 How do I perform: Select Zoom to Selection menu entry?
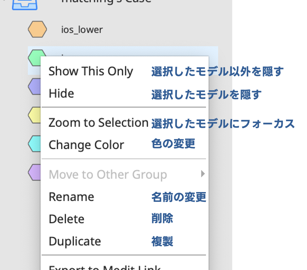98,123
